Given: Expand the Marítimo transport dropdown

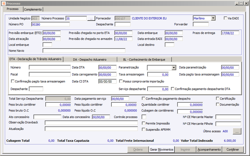Looking at the screenshot, I should [x=213, y=18].
